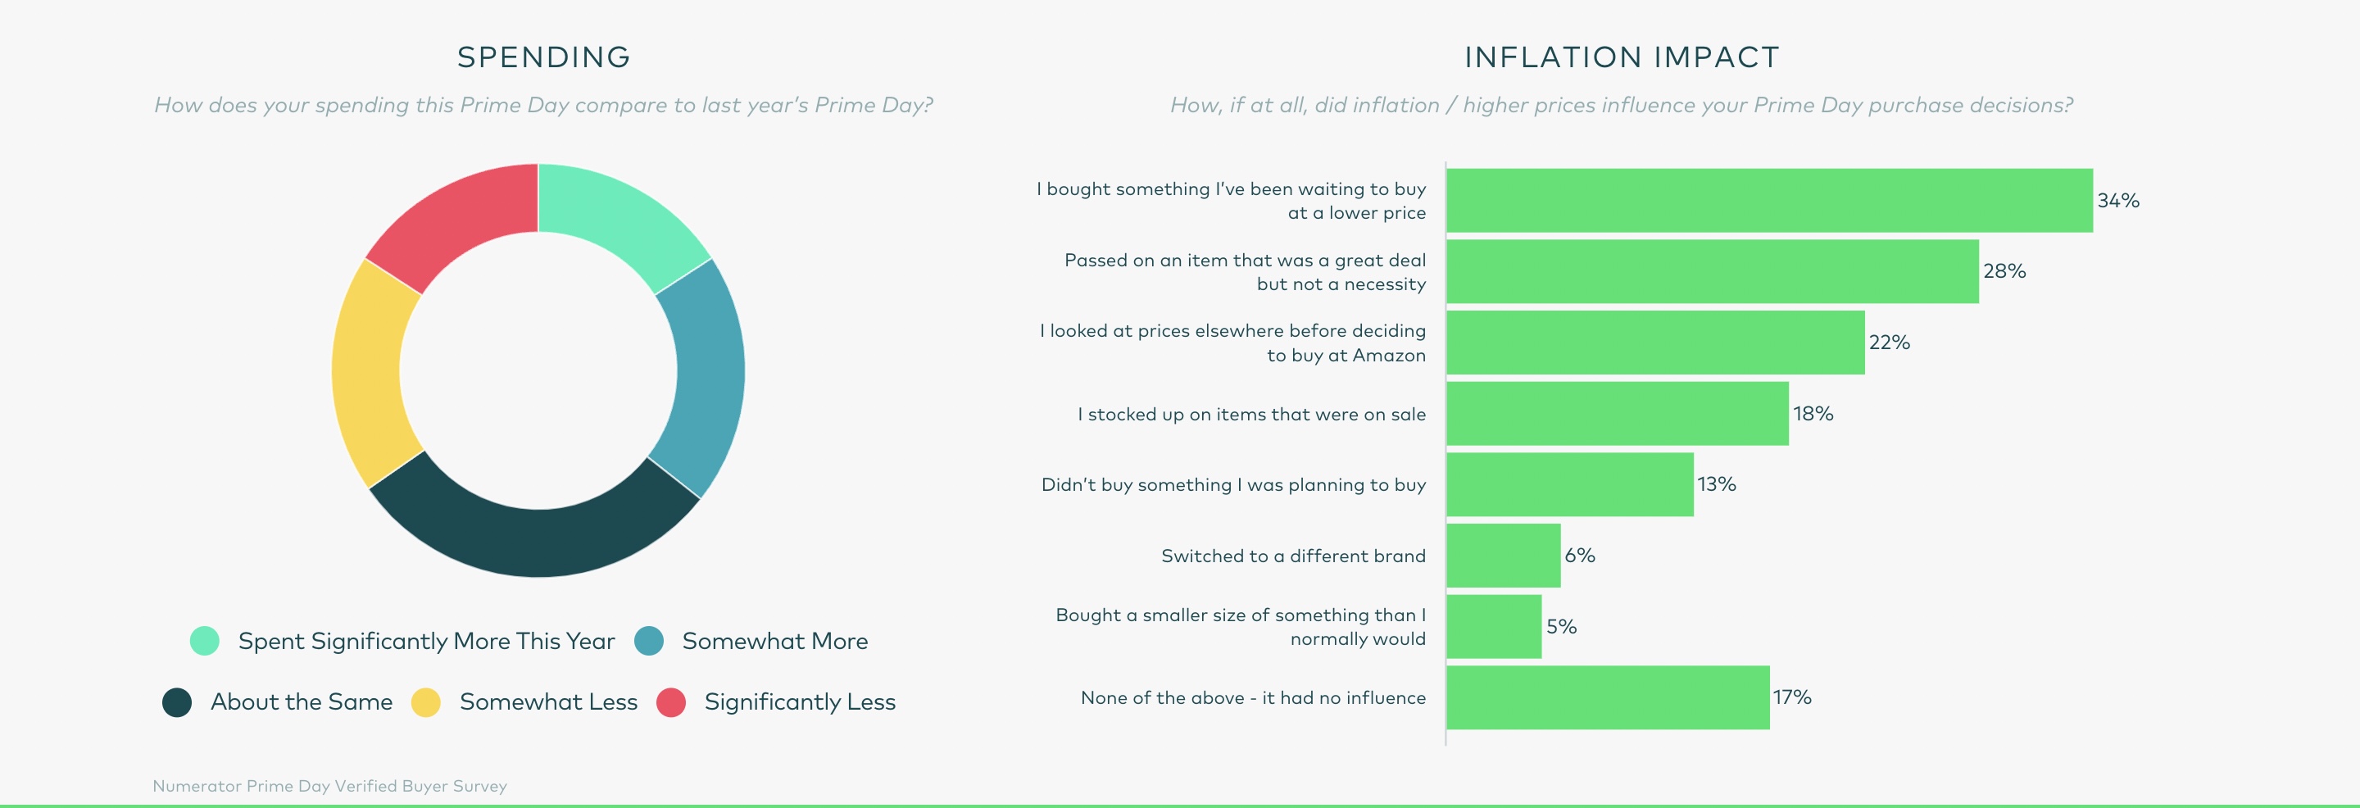Click the yellow 'Somewhat Less' legend dot

(426, 701)
